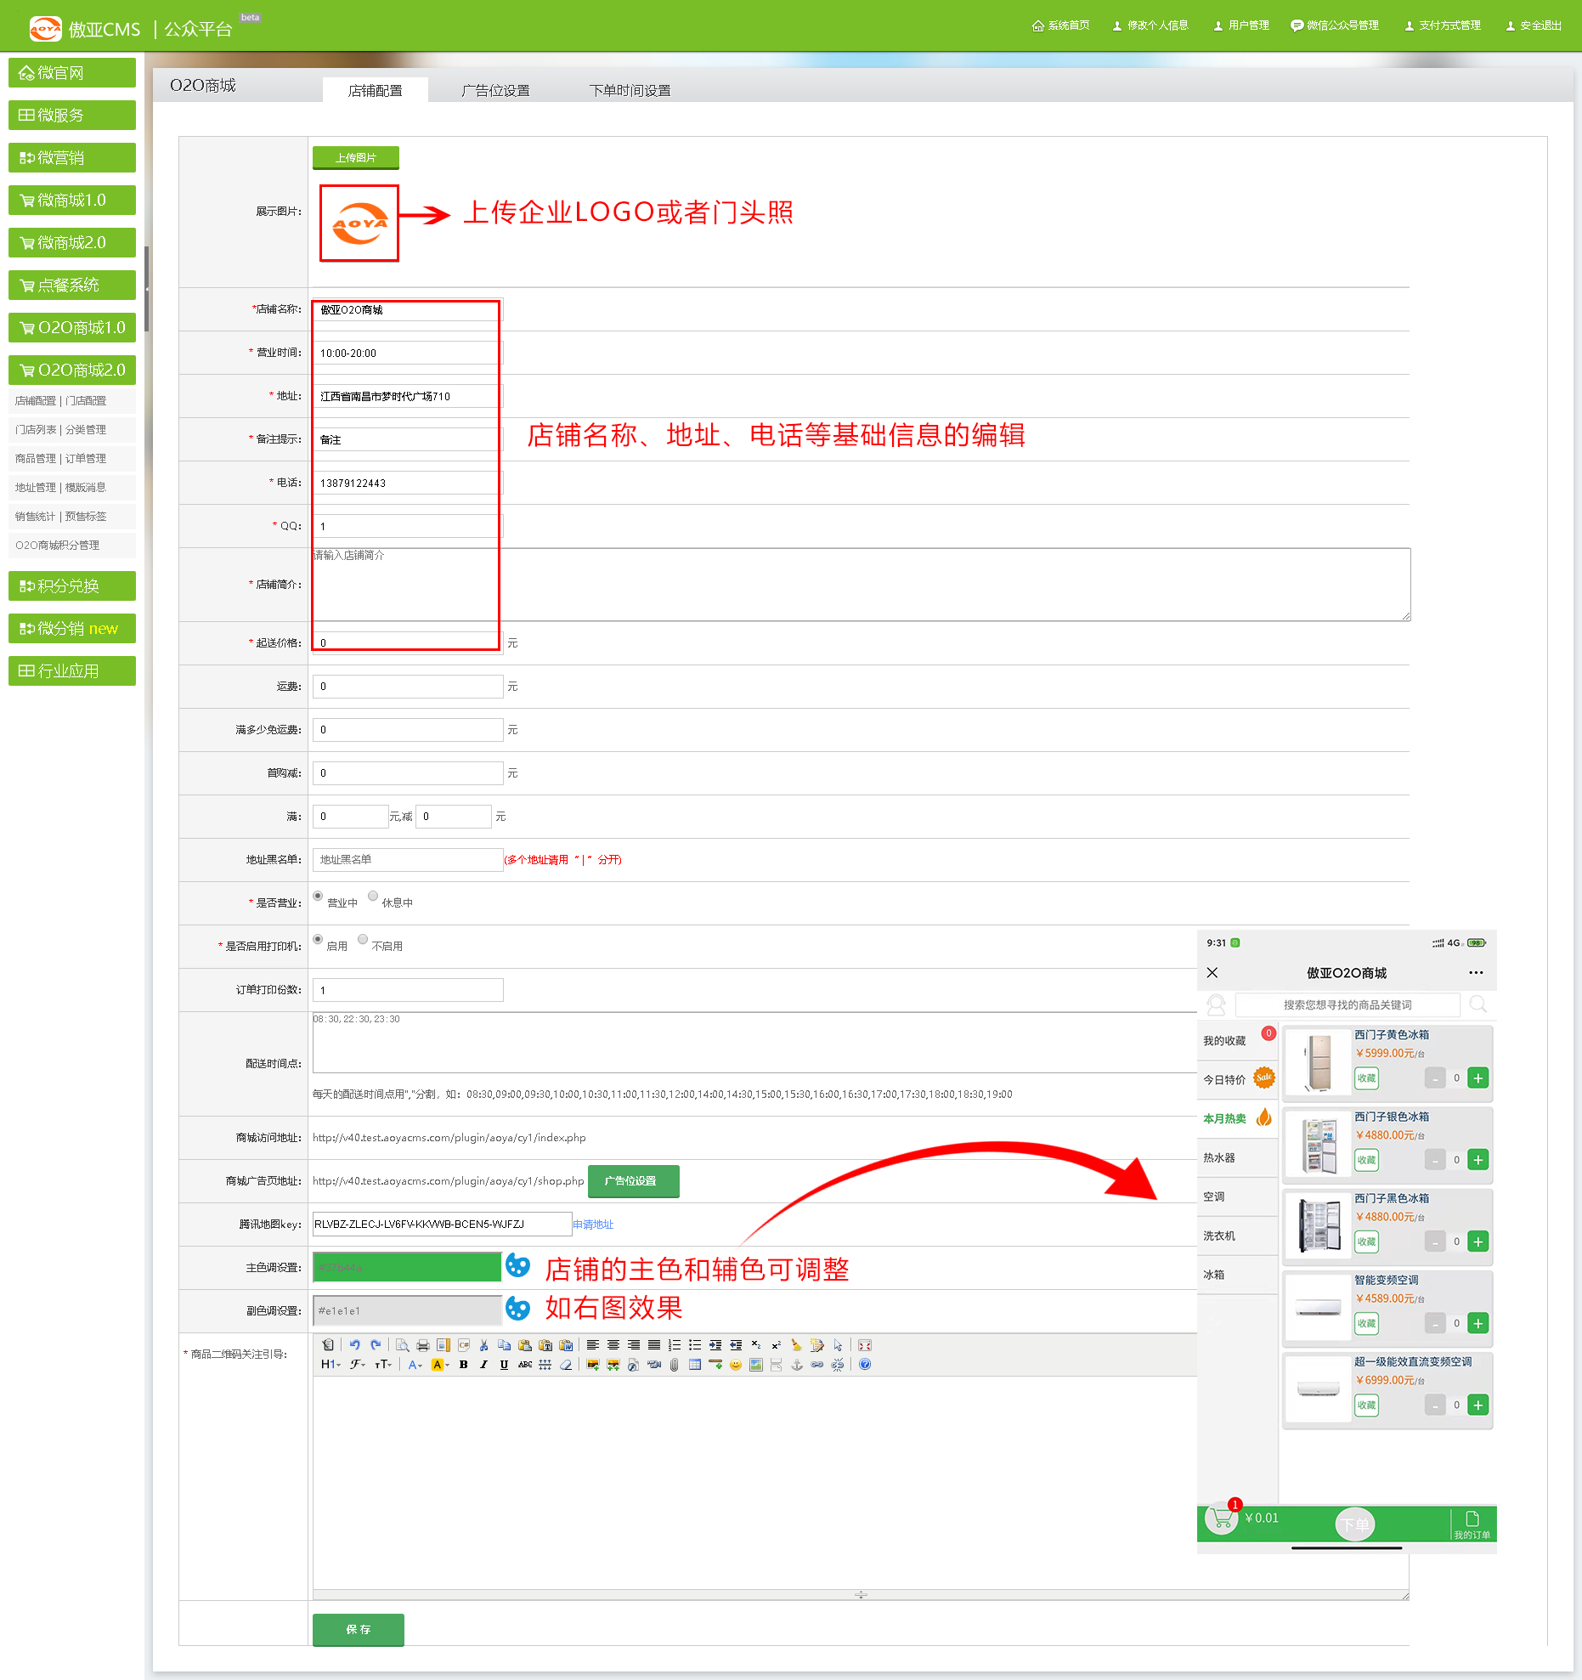Click the green 保存 button
This screenshot has height=1680, width=1582.
358,1629
